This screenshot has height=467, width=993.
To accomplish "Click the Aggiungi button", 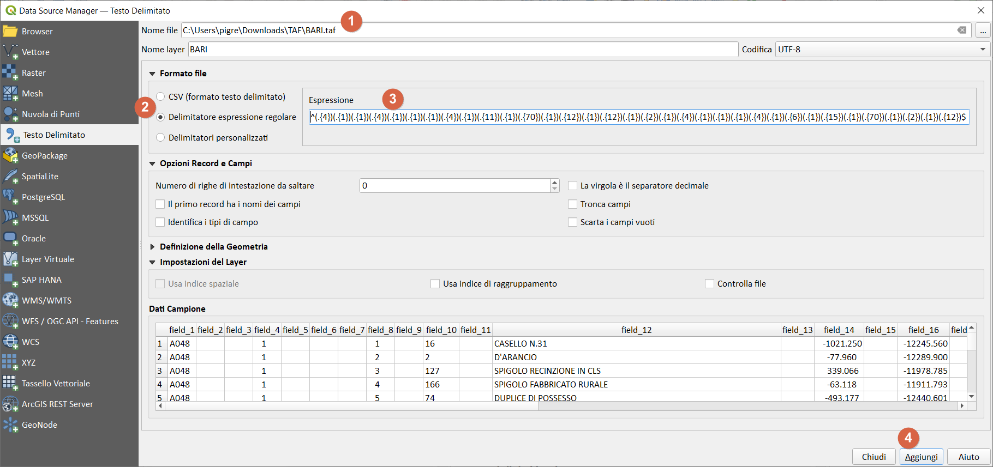I will click(x=921, y=457).
